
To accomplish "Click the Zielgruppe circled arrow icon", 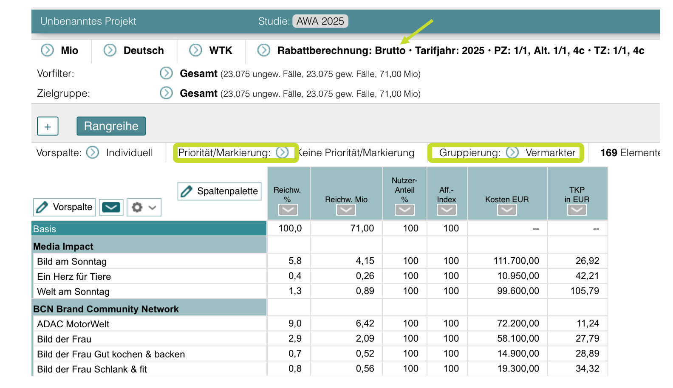I will click(166, 93).
